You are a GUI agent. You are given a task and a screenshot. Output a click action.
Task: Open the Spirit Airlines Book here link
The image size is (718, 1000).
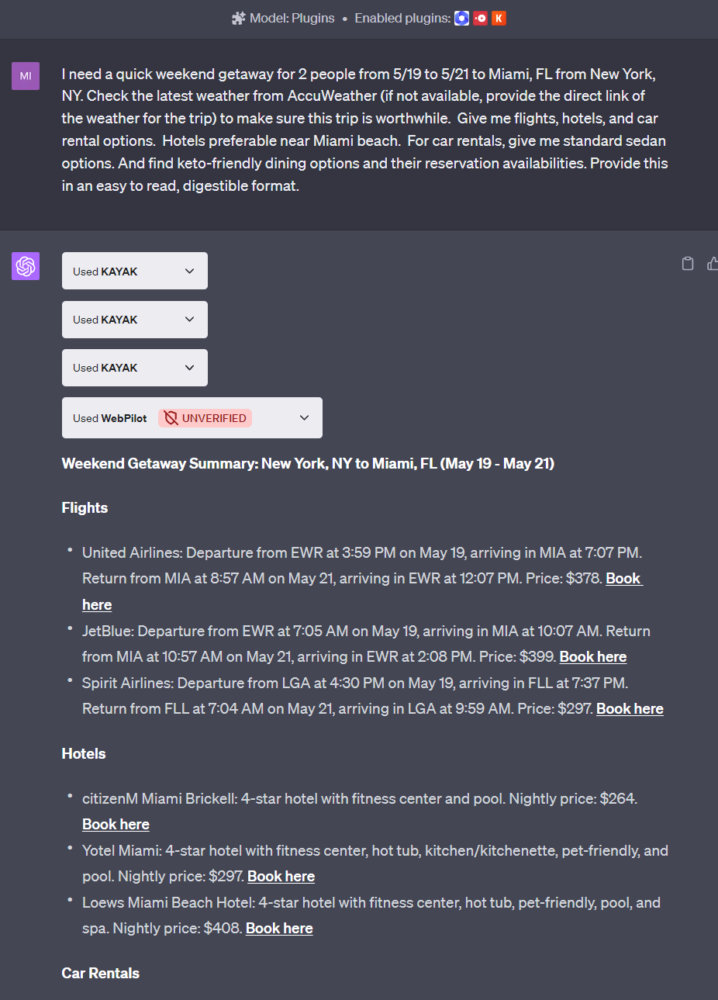point(630,709)
